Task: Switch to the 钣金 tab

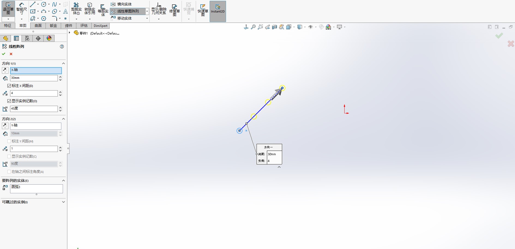Action: [x=53, y=26]
